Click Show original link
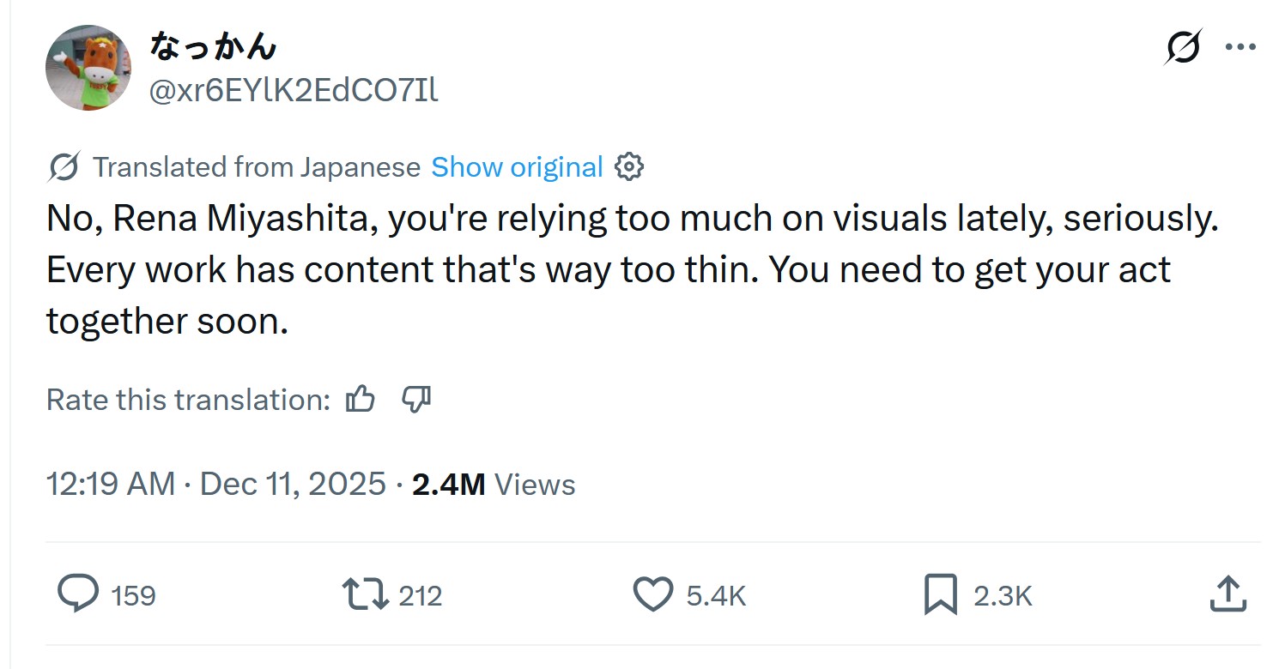 517,166
